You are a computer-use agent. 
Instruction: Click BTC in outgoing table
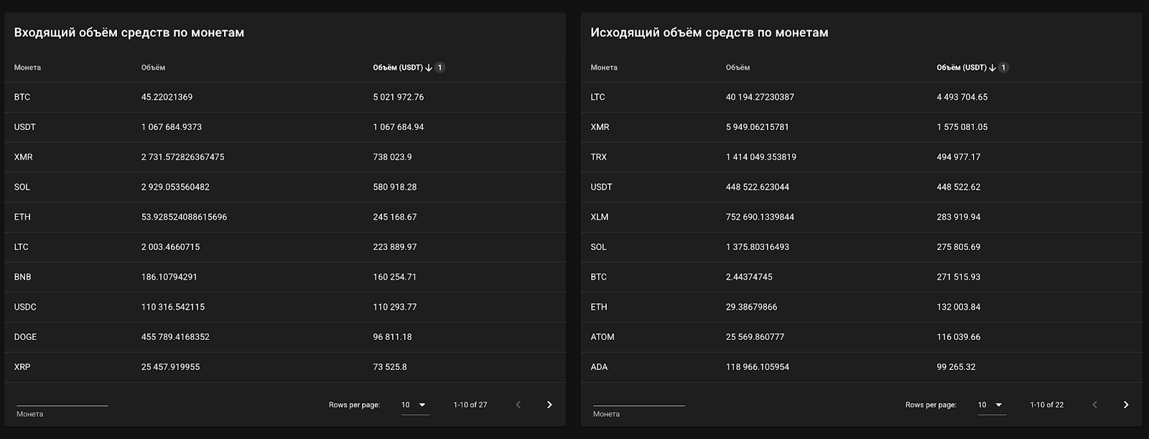coord(598,277)
